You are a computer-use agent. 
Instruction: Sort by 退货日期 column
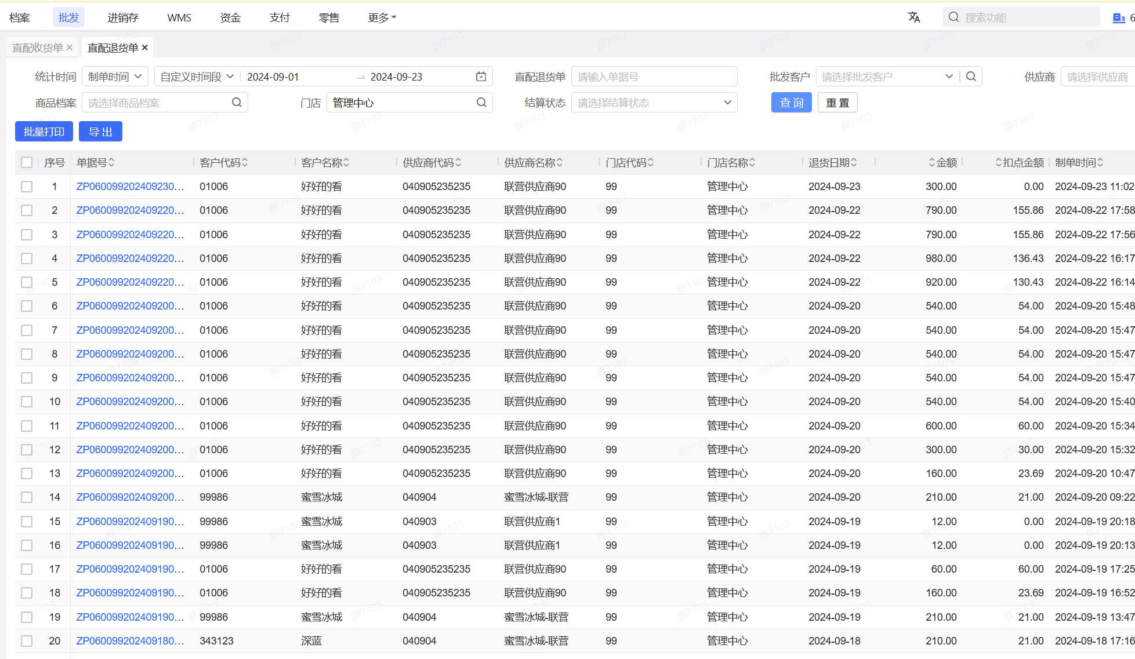click(x=854, y=163)
